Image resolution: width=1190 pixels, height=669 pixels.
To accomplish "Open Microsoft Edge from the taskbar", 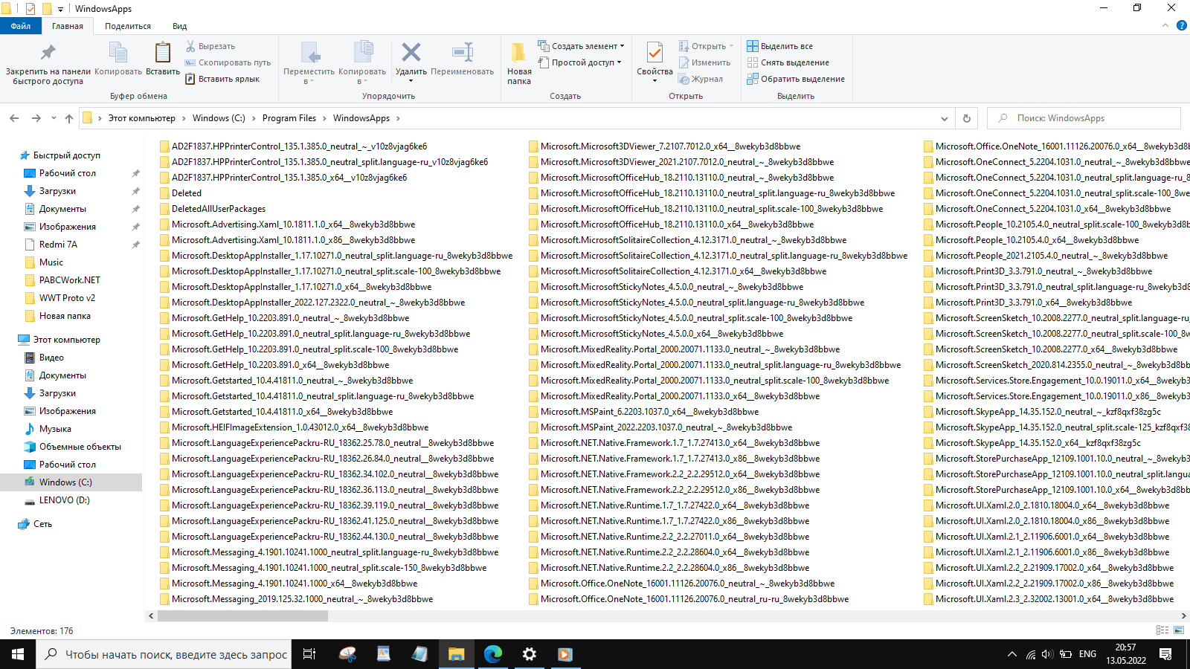I will tap(492, 654).
